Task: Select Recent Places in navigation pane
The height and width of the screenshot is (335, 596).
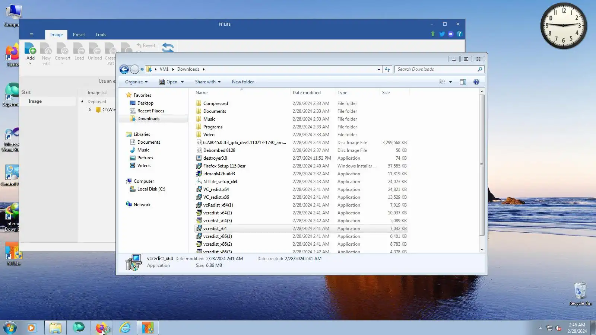Action: tap(150, 111)
